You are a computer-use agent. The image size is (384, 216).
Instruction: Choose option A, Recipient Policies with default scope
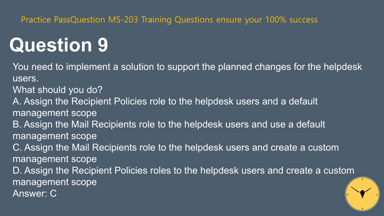click(x=165, y=107)
